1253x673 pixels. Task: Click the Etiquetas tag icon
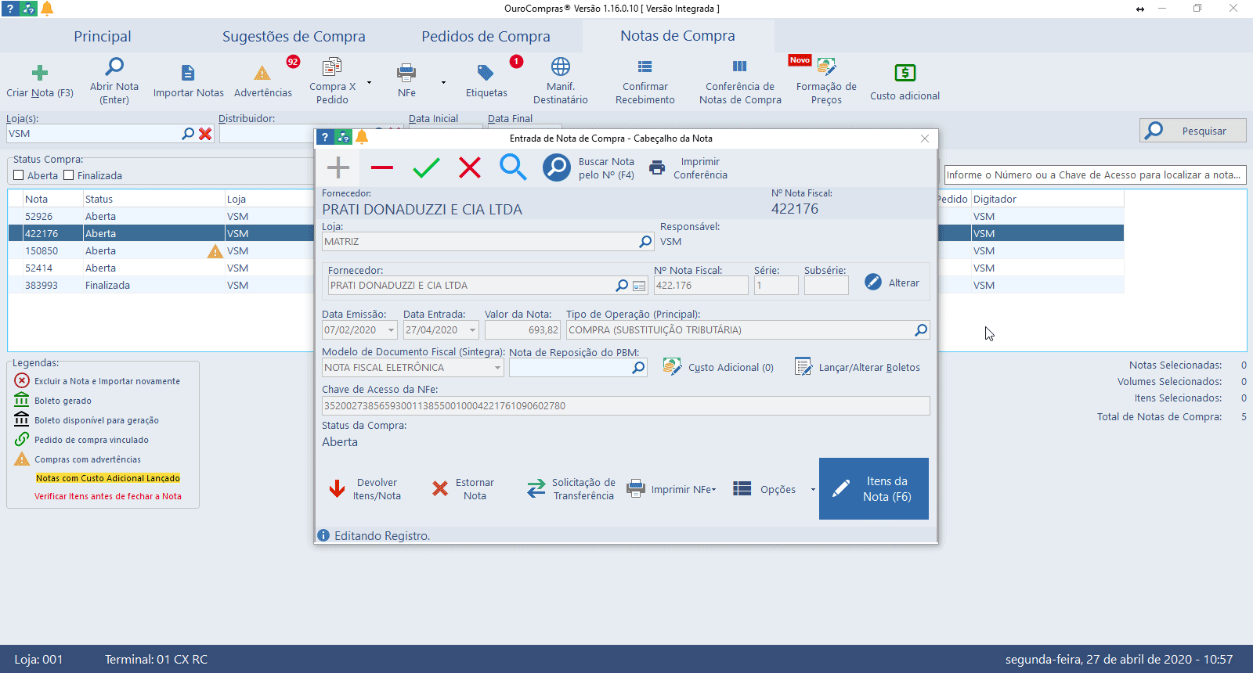486,74
